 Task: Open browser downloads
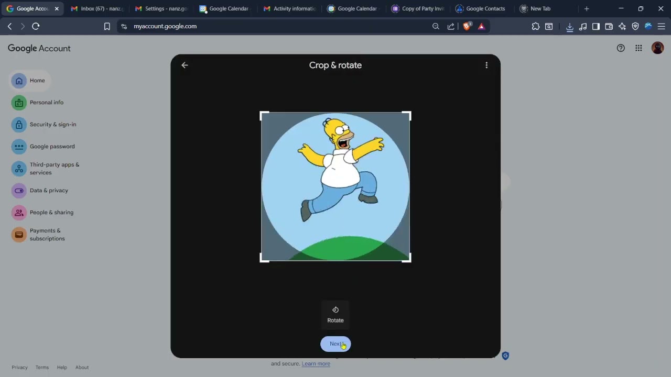point(570,27)
